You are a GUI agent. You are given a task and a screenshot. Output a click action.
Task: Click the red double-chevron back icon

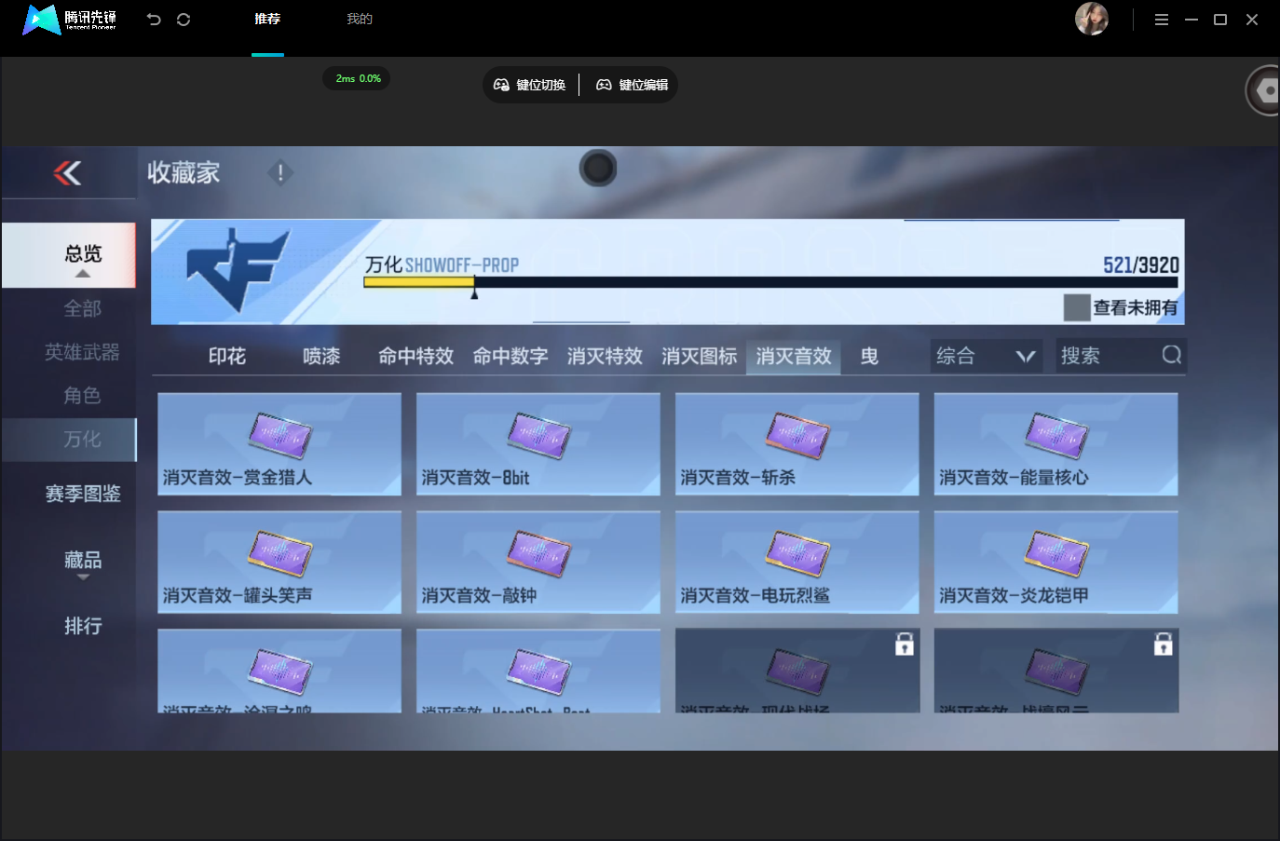[67, 172]
